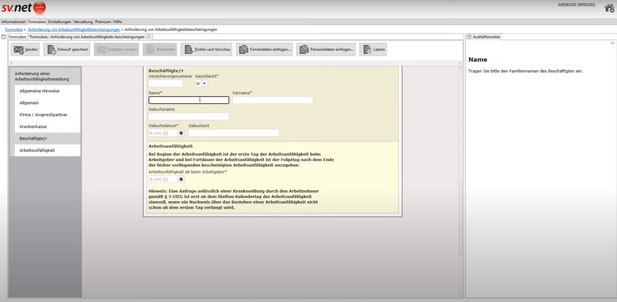Open the Geschlecht dropdown
This screenshot has height=302, width=617.
click(x=204, y=83)
